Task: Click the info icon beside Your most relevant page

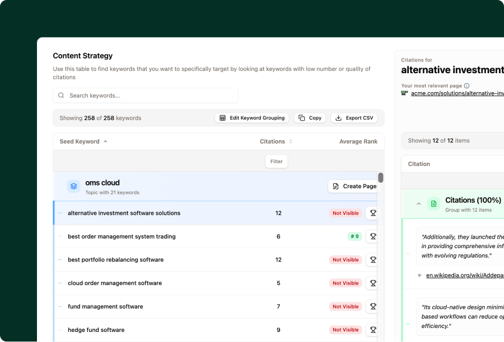Action: (x=466, y=85)
